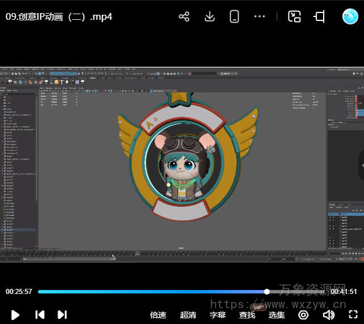The height and width of the screenshot is (324, 364).
Task: Skip to the next video
Action: 62,314
